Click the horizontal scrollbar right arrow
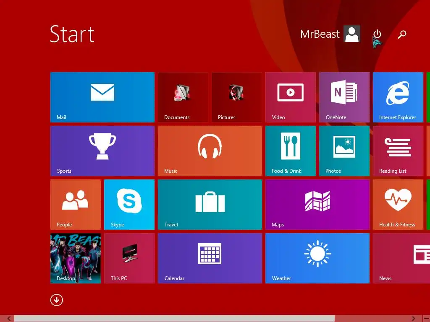The width and height of the screenshot is (430, 322). (413, 319)
